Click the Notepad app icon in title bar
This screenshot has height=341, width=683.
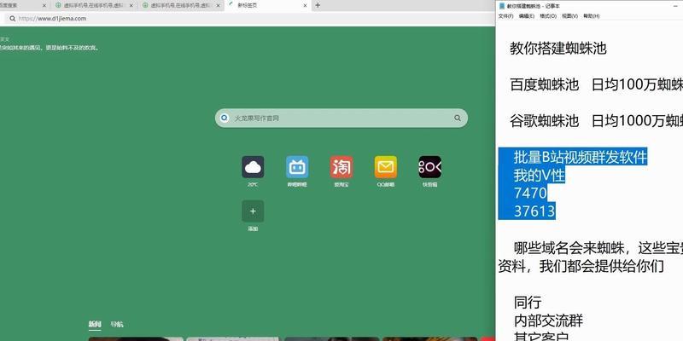coord(502,6)
